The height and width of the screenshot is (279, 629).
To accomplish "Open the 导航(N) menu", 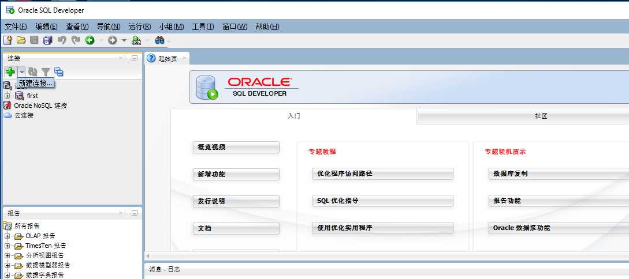I will tap(109, 27).
